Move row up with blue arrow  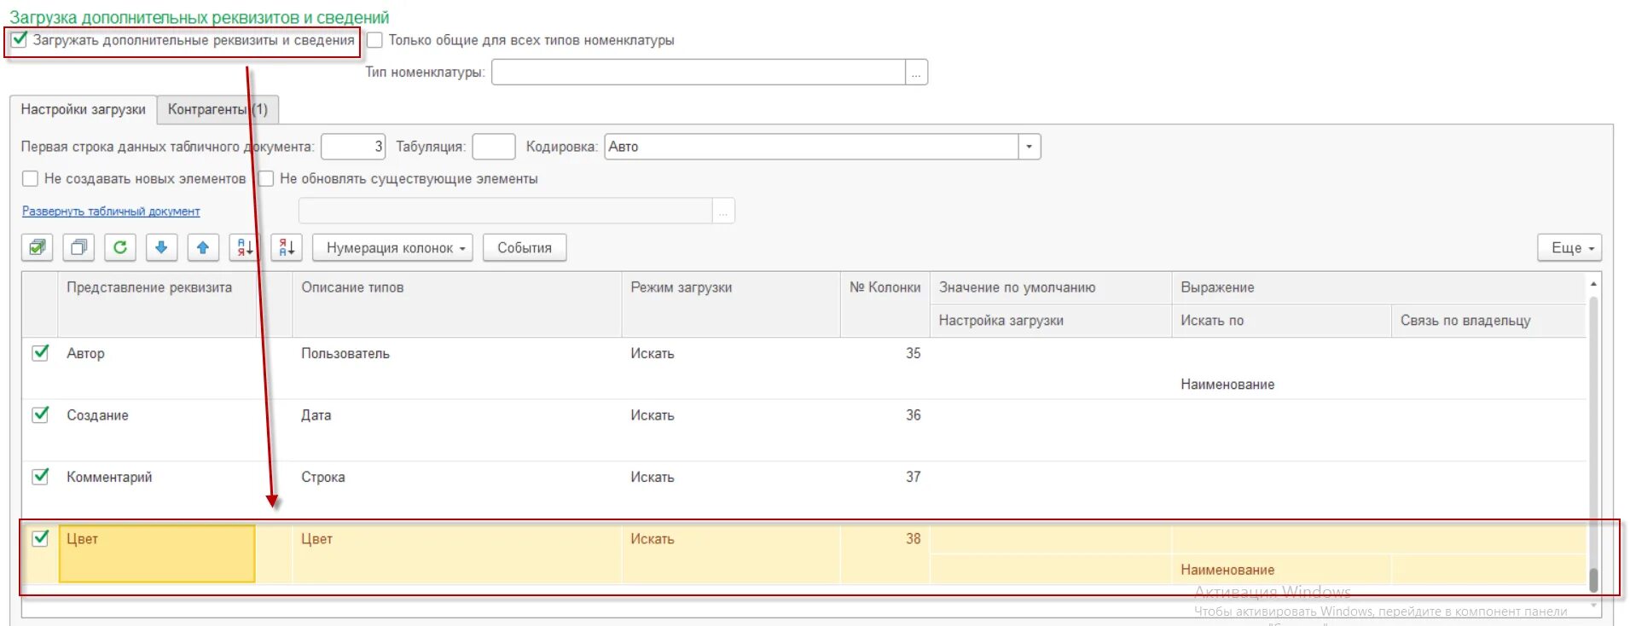(x=203, y=247)
